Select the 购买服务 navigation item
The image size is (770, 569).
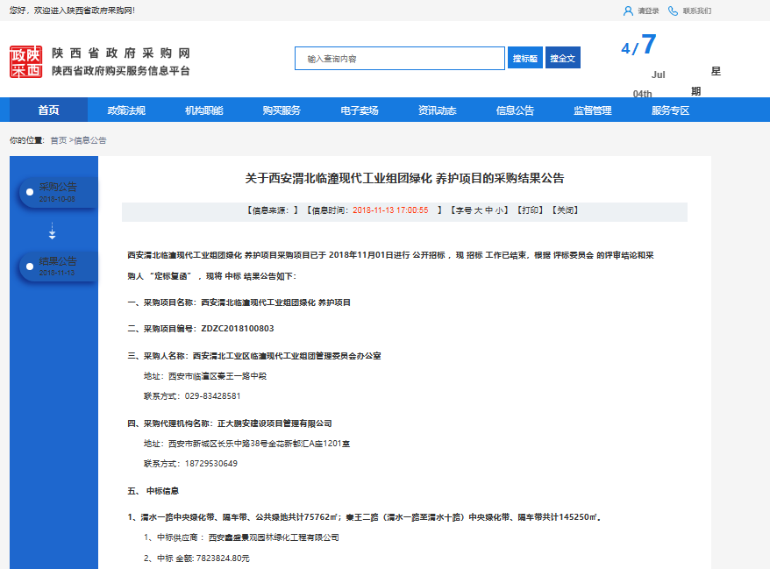(282, 110)
